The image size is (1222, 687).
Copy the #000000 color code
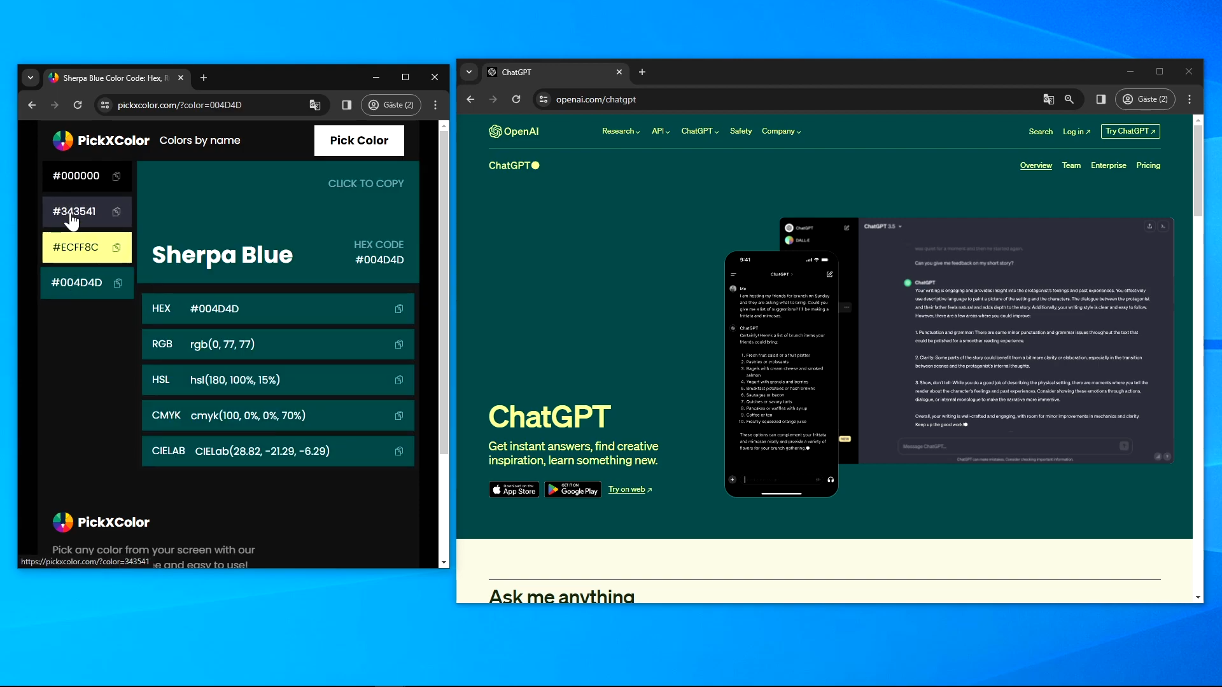(x=116, y=176)
